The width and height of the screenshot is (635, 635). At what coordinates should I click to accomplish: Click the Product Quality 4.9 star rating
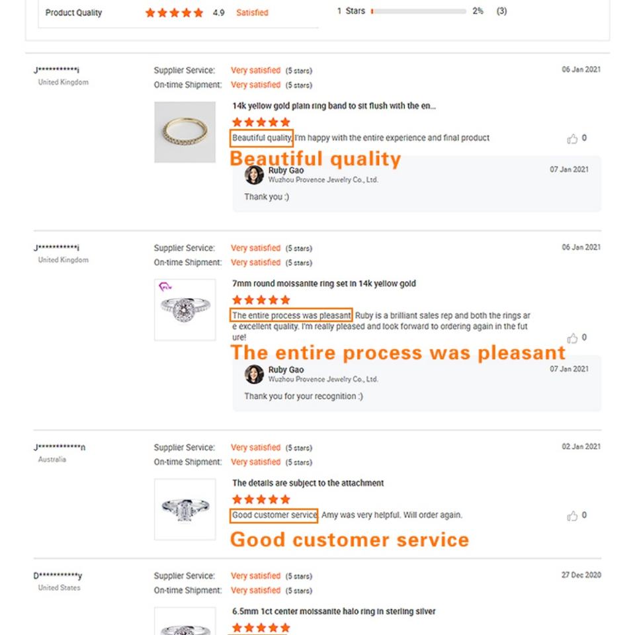click(175, 13)
